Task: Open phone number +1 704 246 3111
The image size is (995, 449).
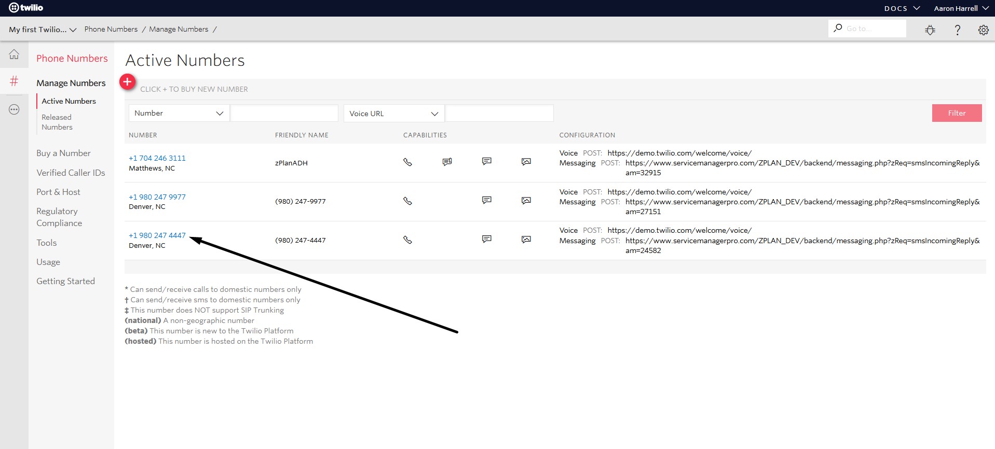Action: [157, 158]
